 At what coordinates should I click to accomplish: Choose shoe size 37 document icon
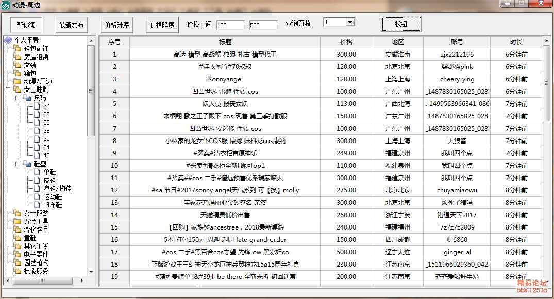pos(37,106)
